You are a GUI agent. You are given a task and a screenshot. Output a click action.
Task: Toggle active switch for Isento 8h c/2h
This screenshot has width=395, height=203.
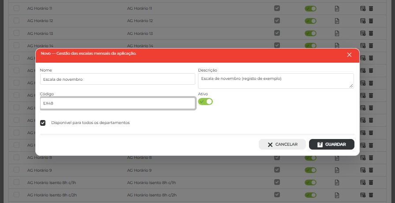(x=310, y=195)
